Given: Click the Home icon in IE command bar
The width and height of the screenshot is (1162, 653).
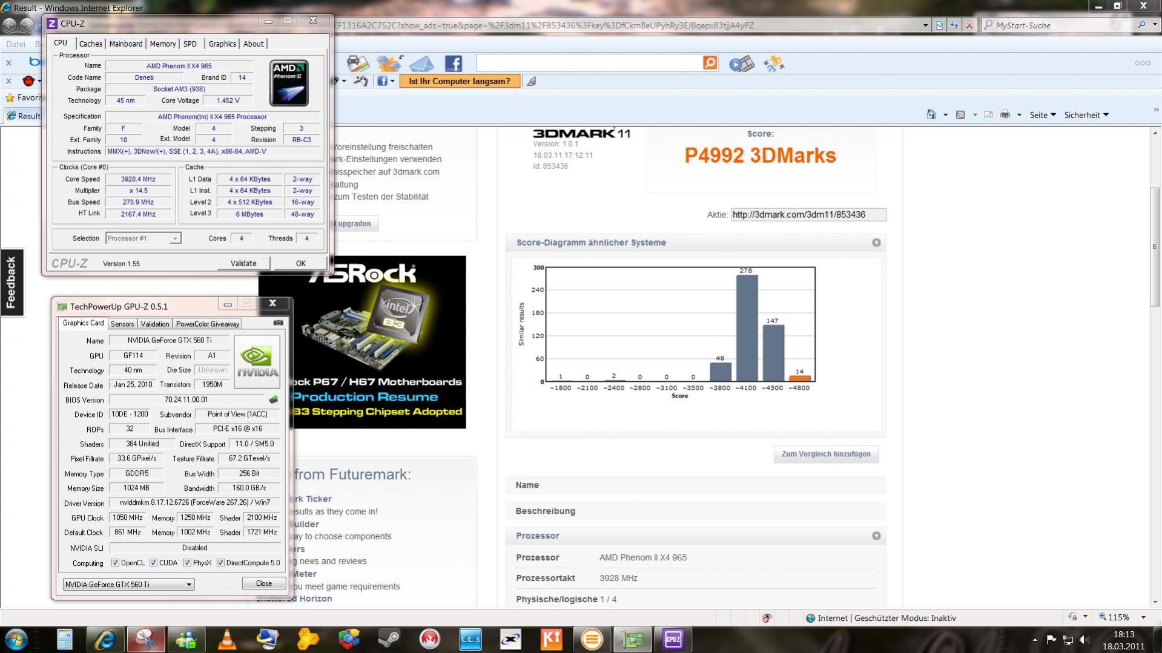Looking at the screenshot, I should (x=931, y=114).
